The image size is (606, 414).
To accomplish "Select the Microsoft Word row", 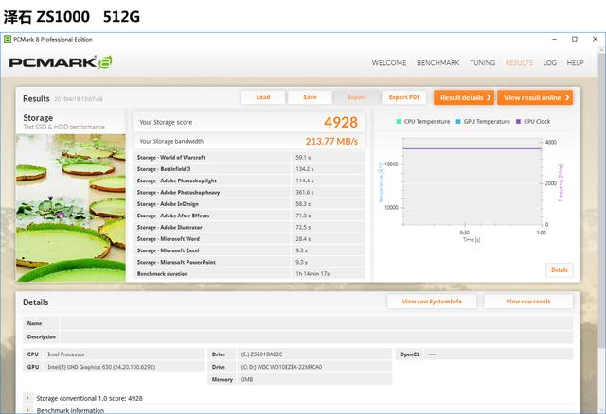I will click(249, 239).
